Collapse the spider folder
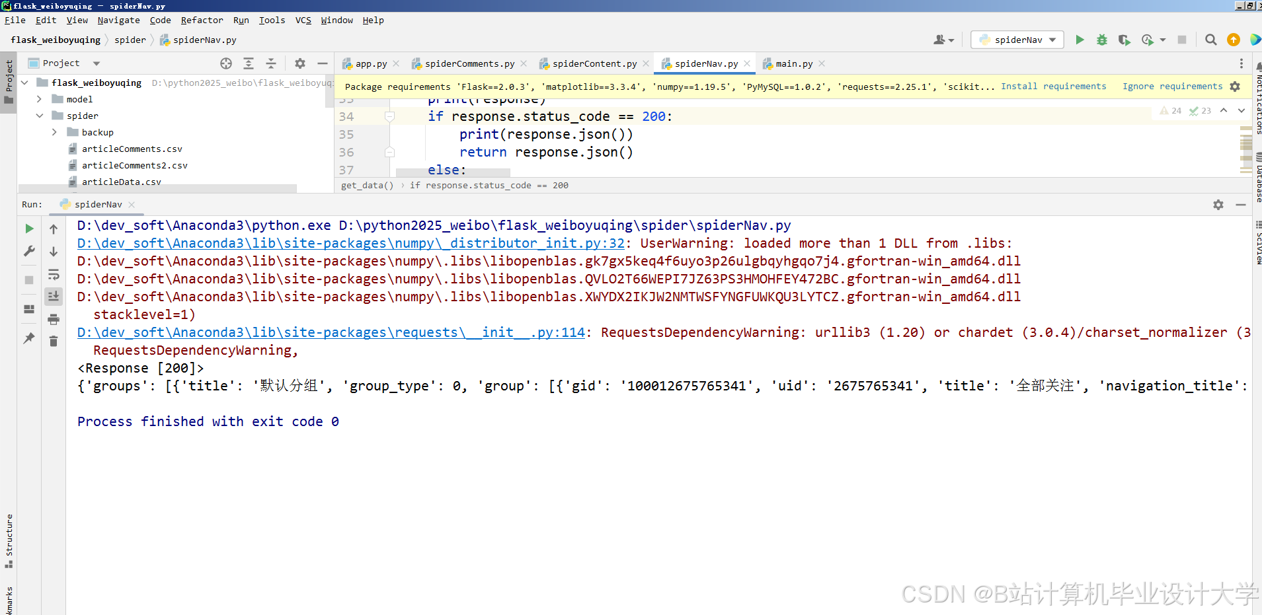The width and height of the screenshot is (1262, 615). pos(38,115)
